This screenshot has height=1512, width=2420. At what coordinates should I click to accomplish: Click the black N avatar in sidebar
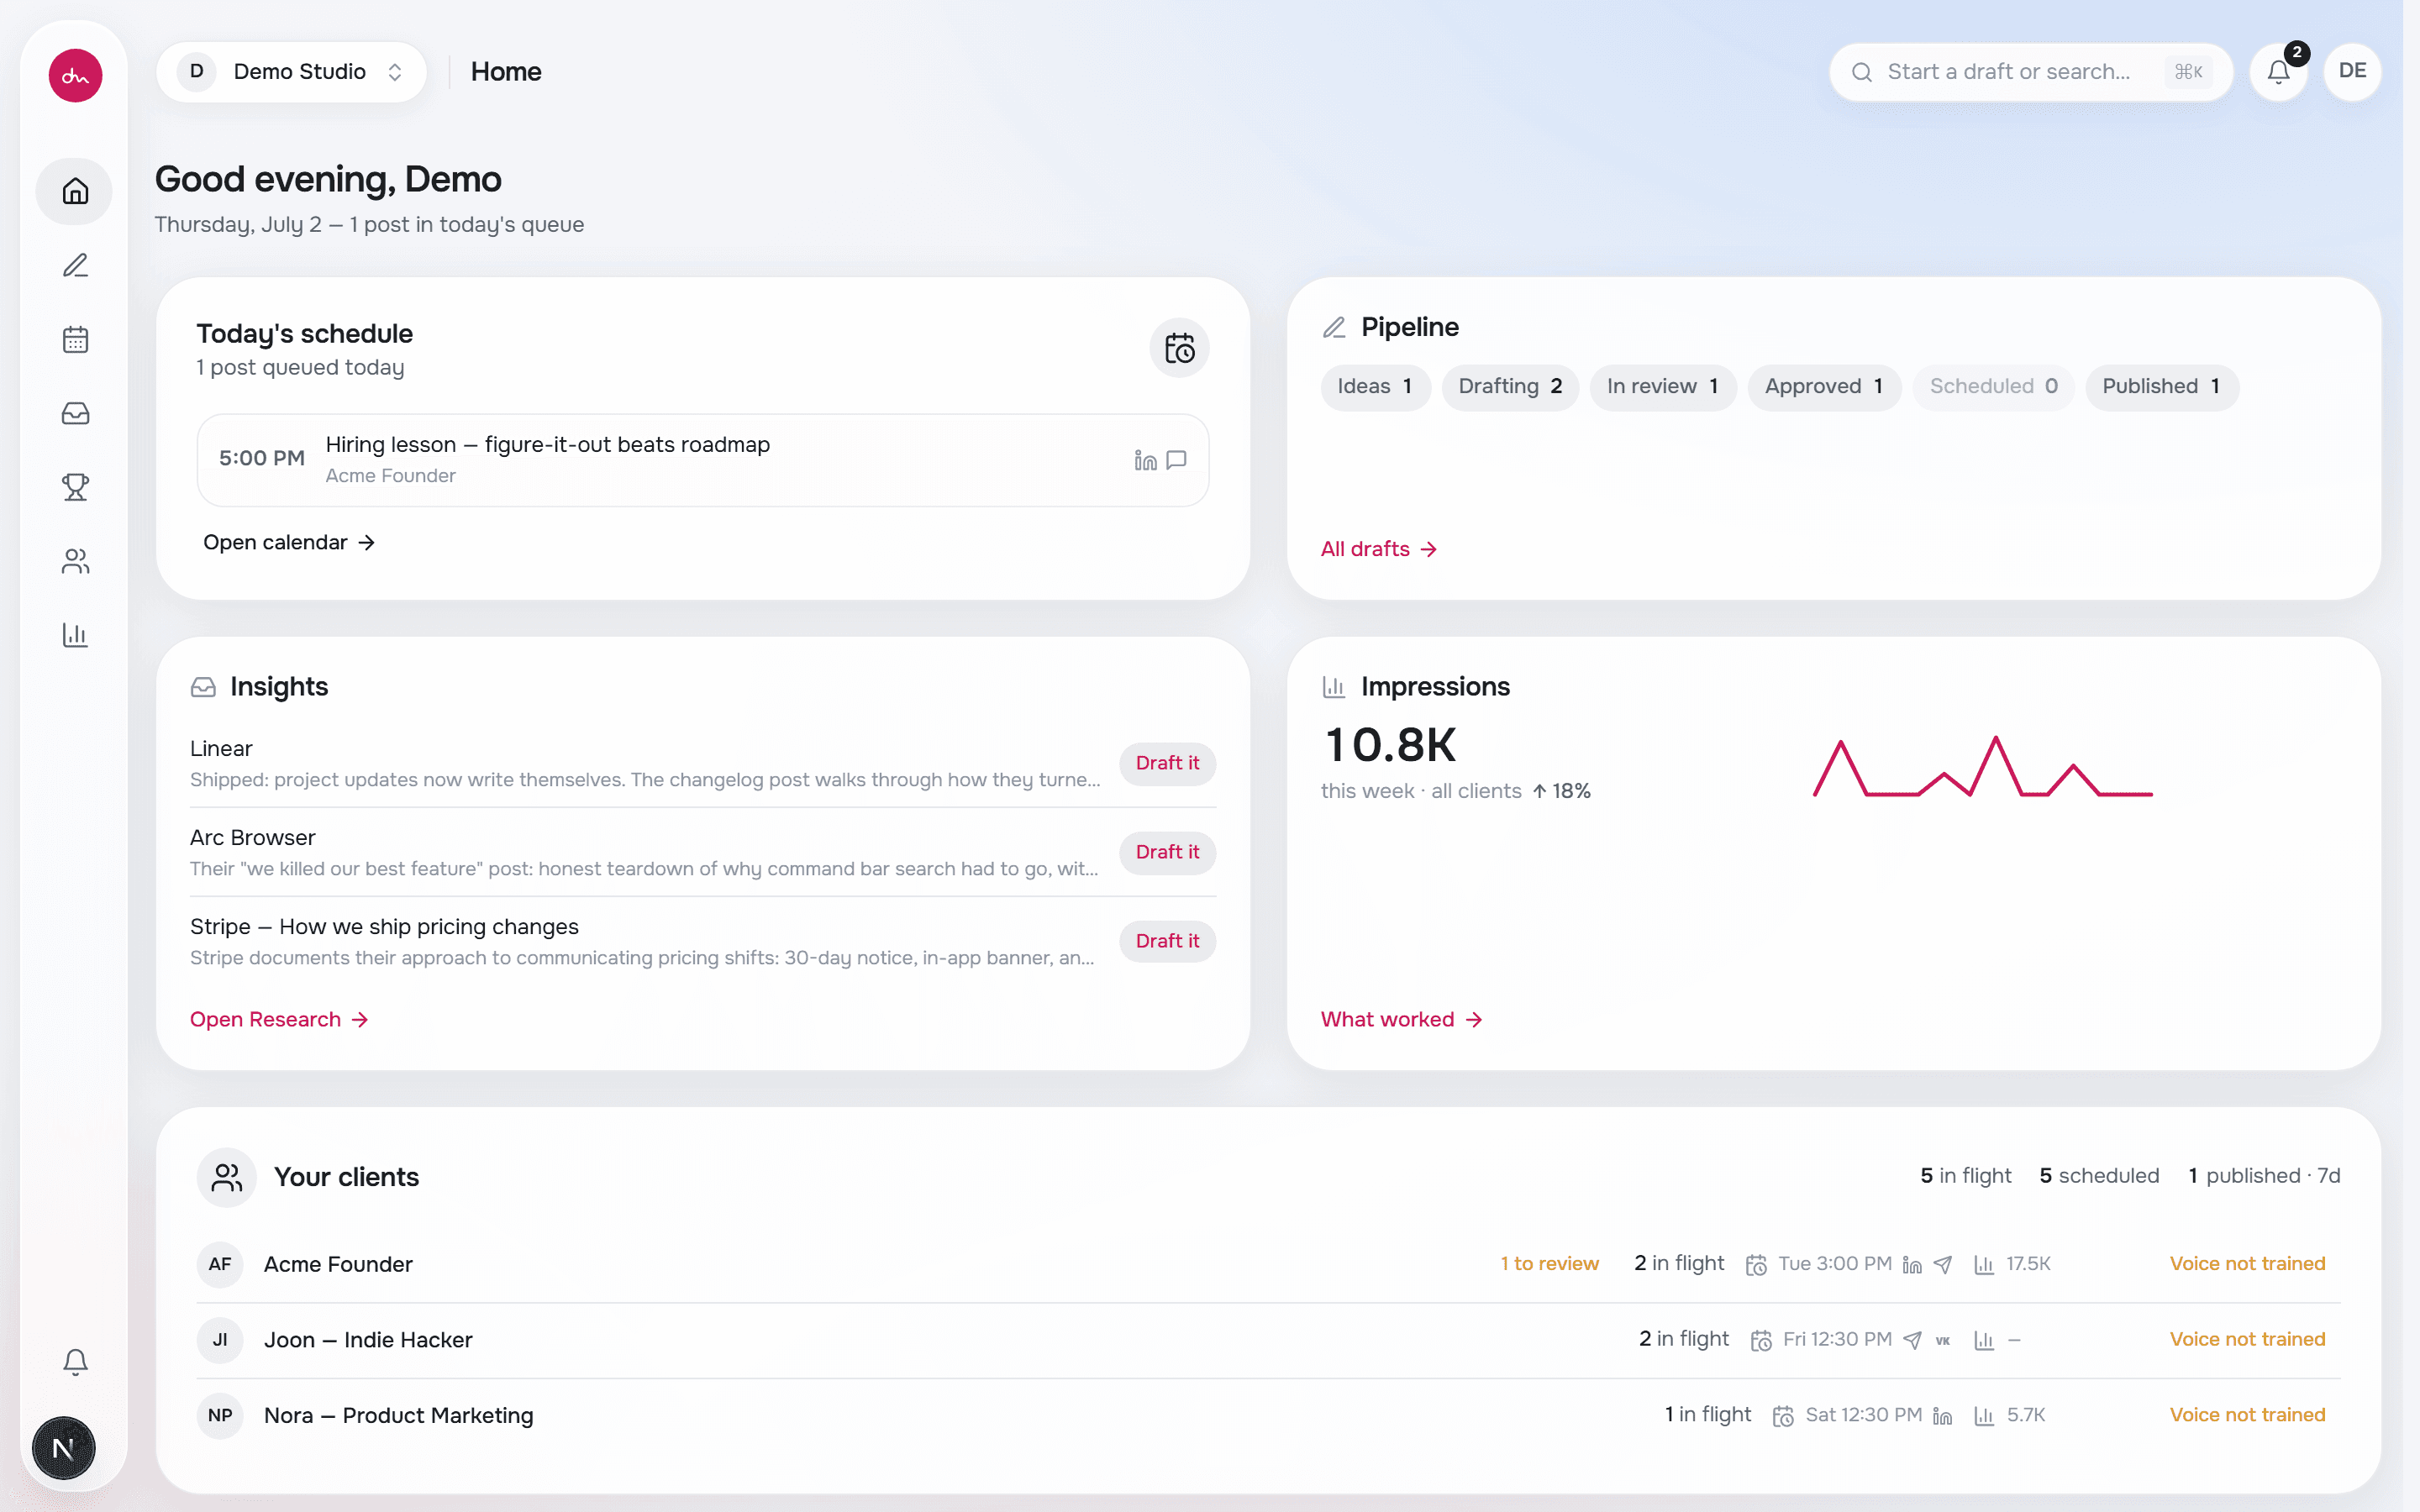click(x=63, y=1447)
